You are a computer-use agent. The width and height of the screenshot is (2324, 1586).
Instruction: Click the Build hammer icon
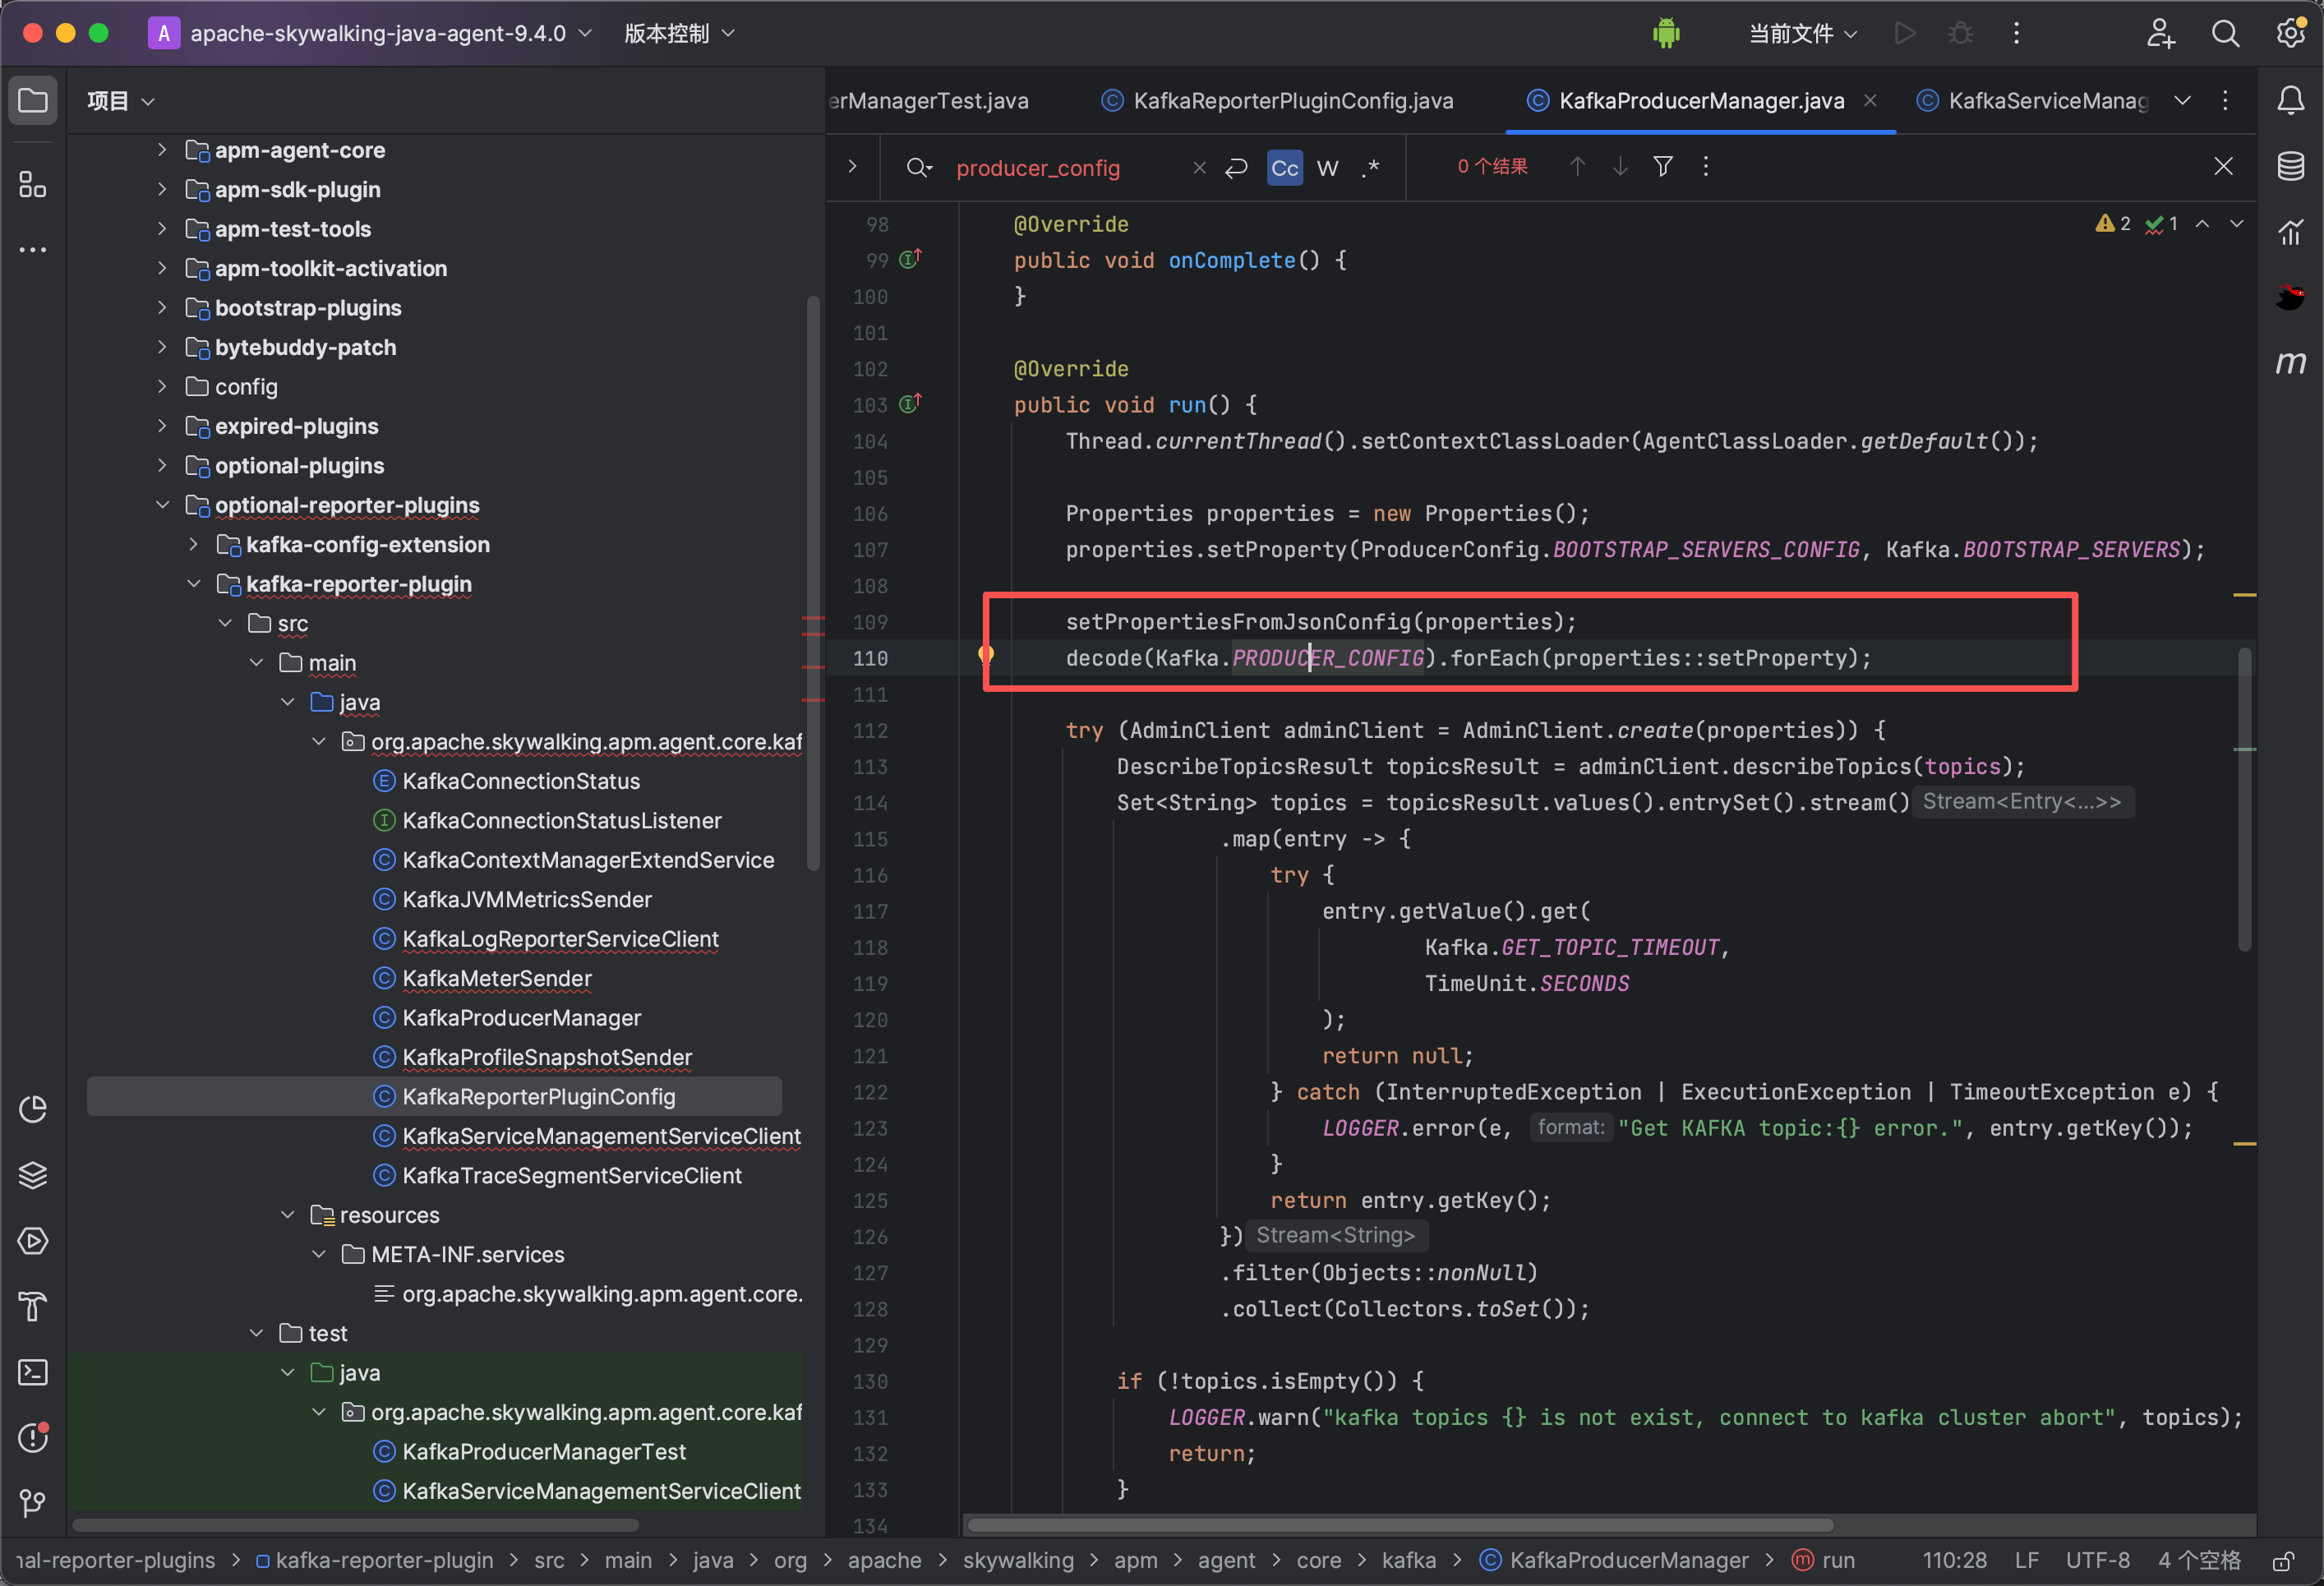pyautogui.click(x=33, y=1306)
